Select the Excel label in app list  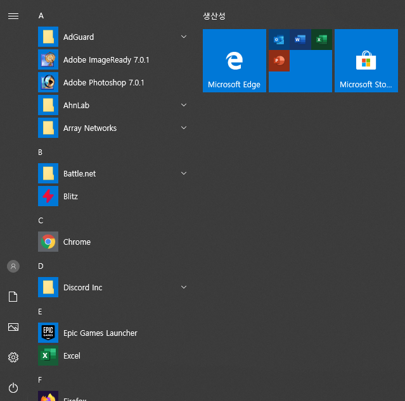(x=72, y=356)
